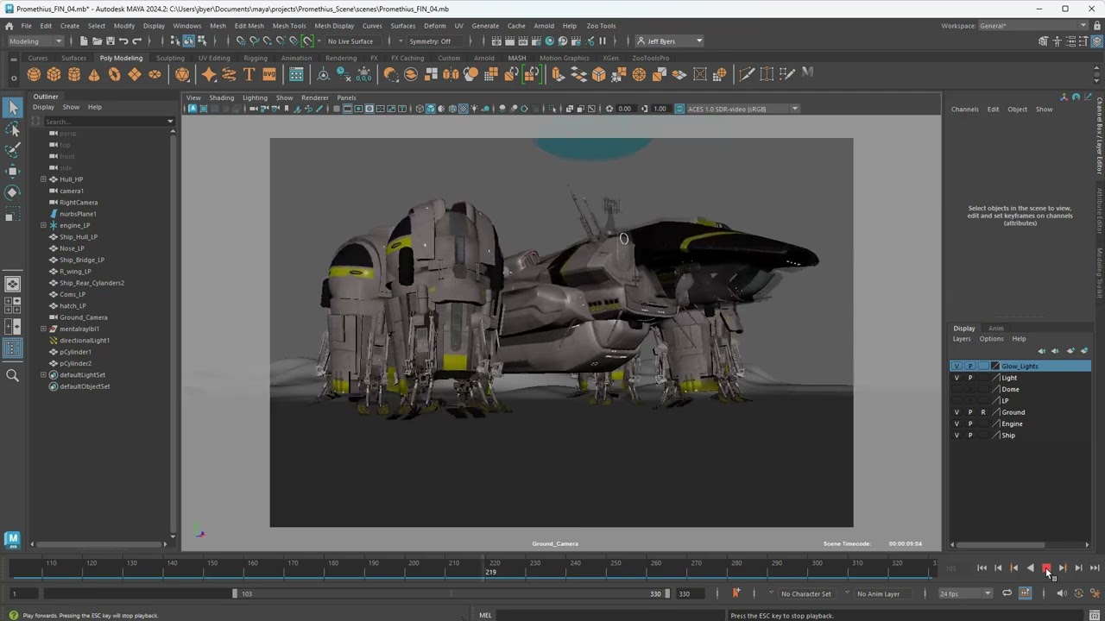Toggle playback P box of Engine layer
This screenshot has height=621, width=1105.
point(969,423)
